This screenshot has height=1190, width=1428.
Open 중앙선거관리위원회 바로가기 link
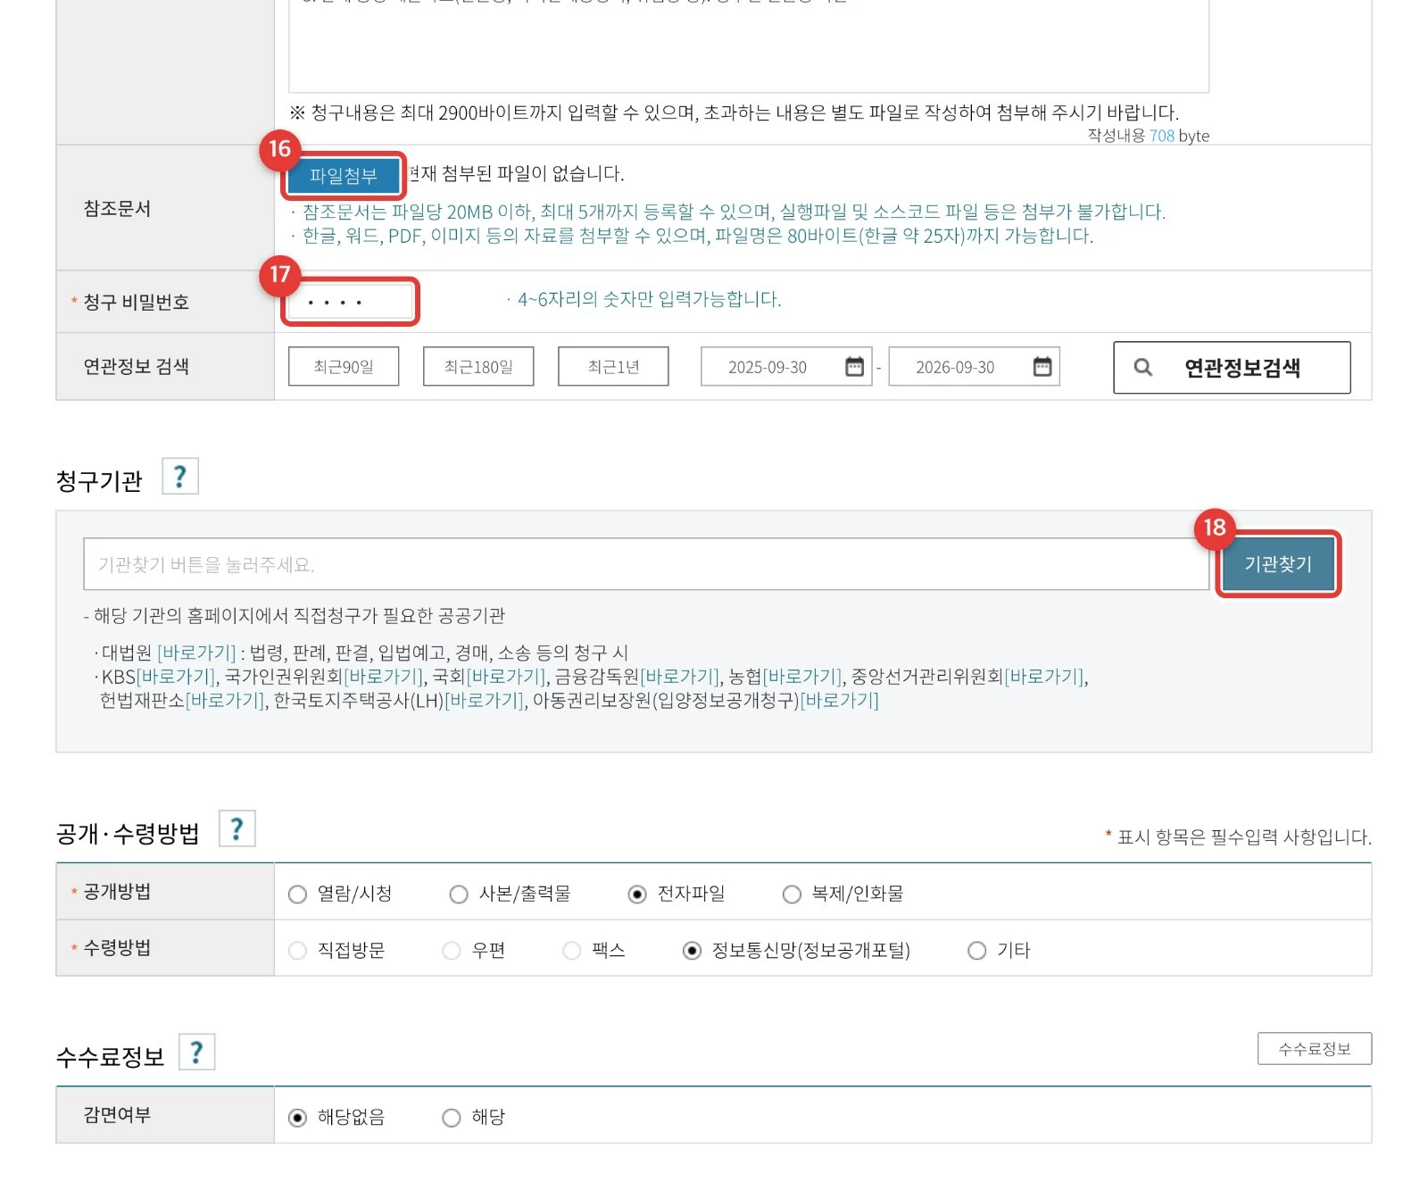(x=1044, y=677)
